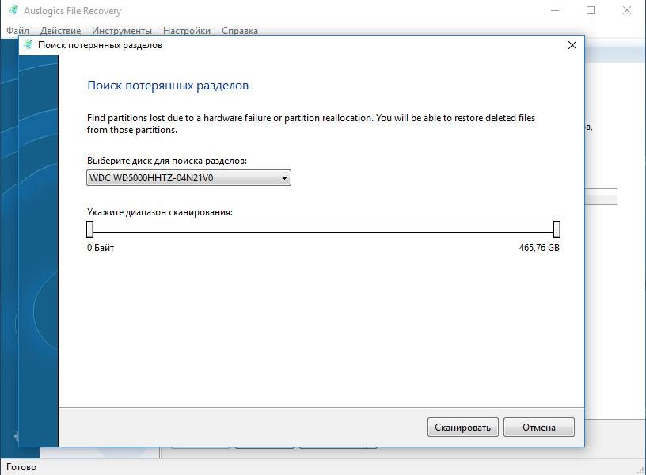The width and height of the screenshot is (646, 475).
Task: Click the Auslogics File Recovery title icon
Action: [x=13, y=10]
